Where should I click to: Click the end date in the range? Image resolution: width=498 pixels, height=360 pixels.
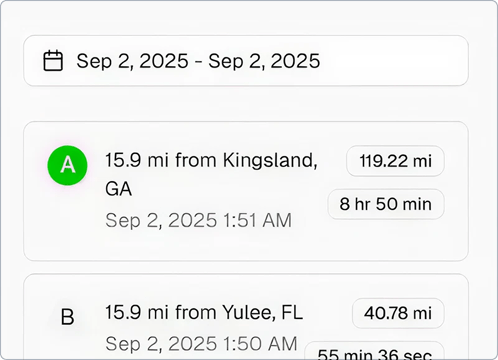(264, 61)
